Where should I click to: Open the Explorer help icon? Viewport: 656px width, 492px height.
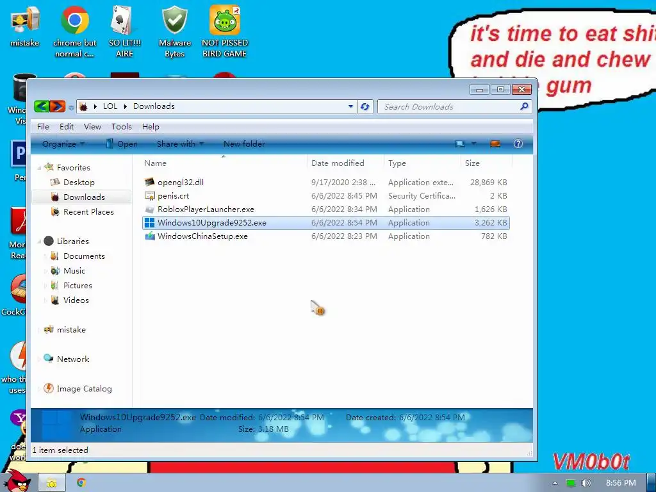[x=518, y=144]
